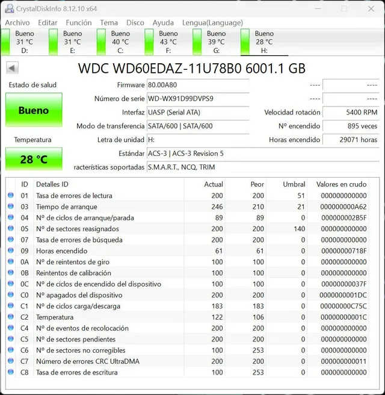Click blue status dot for Nº de sectores pendientes
Screen dimensions: 385x395
11,339
